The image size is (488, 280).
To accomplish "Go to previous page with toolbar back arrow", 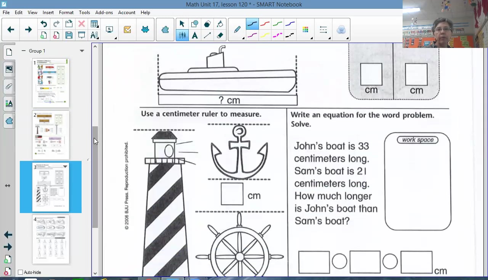I will (x=11, y=29).
